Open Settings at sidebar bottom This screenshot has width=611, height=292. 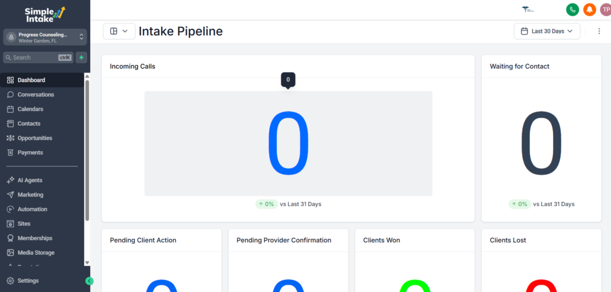[28, 281]
